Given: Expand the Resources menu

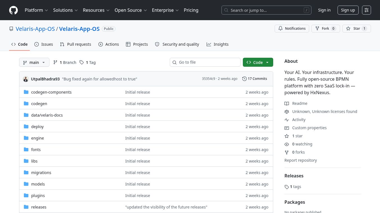Looking at the screenshot, I should tap(96, 10).
